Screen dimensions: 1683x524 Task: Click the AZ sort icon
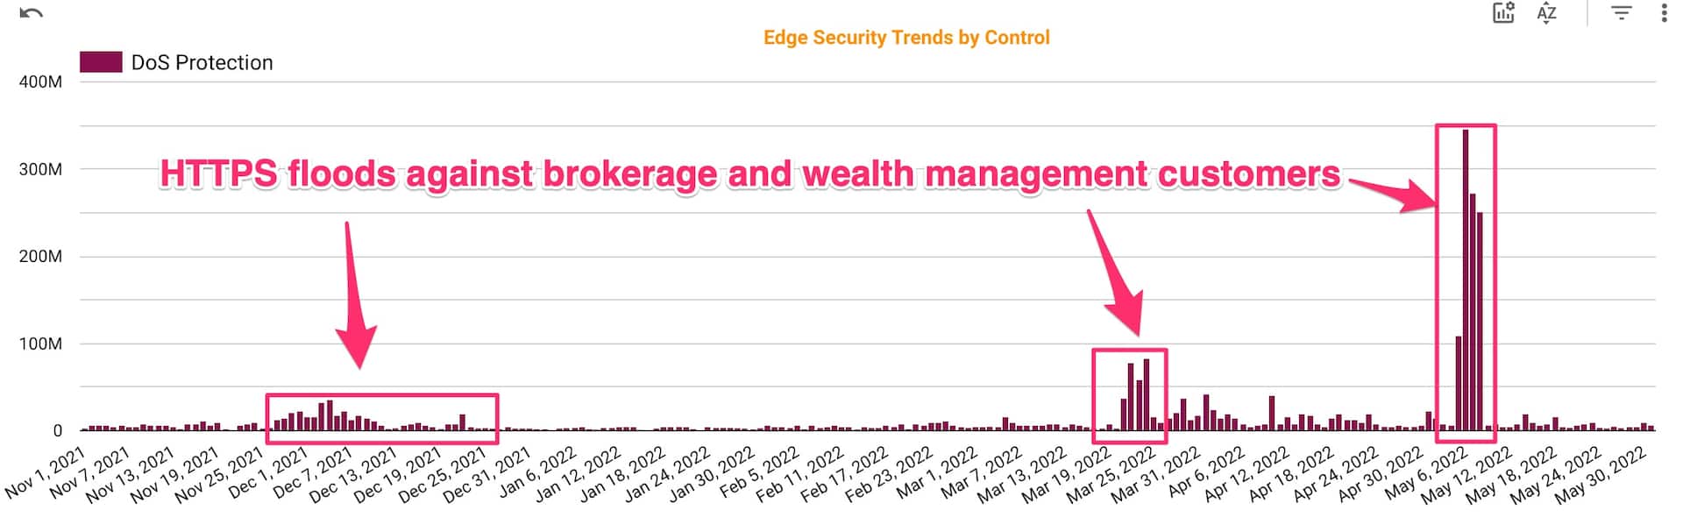click(x=1547, y=13)
